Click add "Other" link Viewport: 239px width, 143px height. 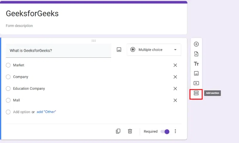click(46, 112)
